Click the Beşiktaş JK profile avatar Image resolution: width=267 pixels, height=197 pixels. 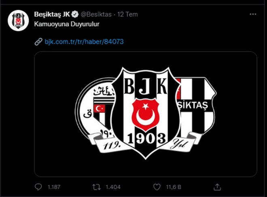point(18,23)
